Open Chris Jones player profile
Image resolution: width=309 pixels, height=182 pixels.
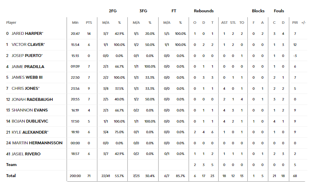(x=25, y=89)
